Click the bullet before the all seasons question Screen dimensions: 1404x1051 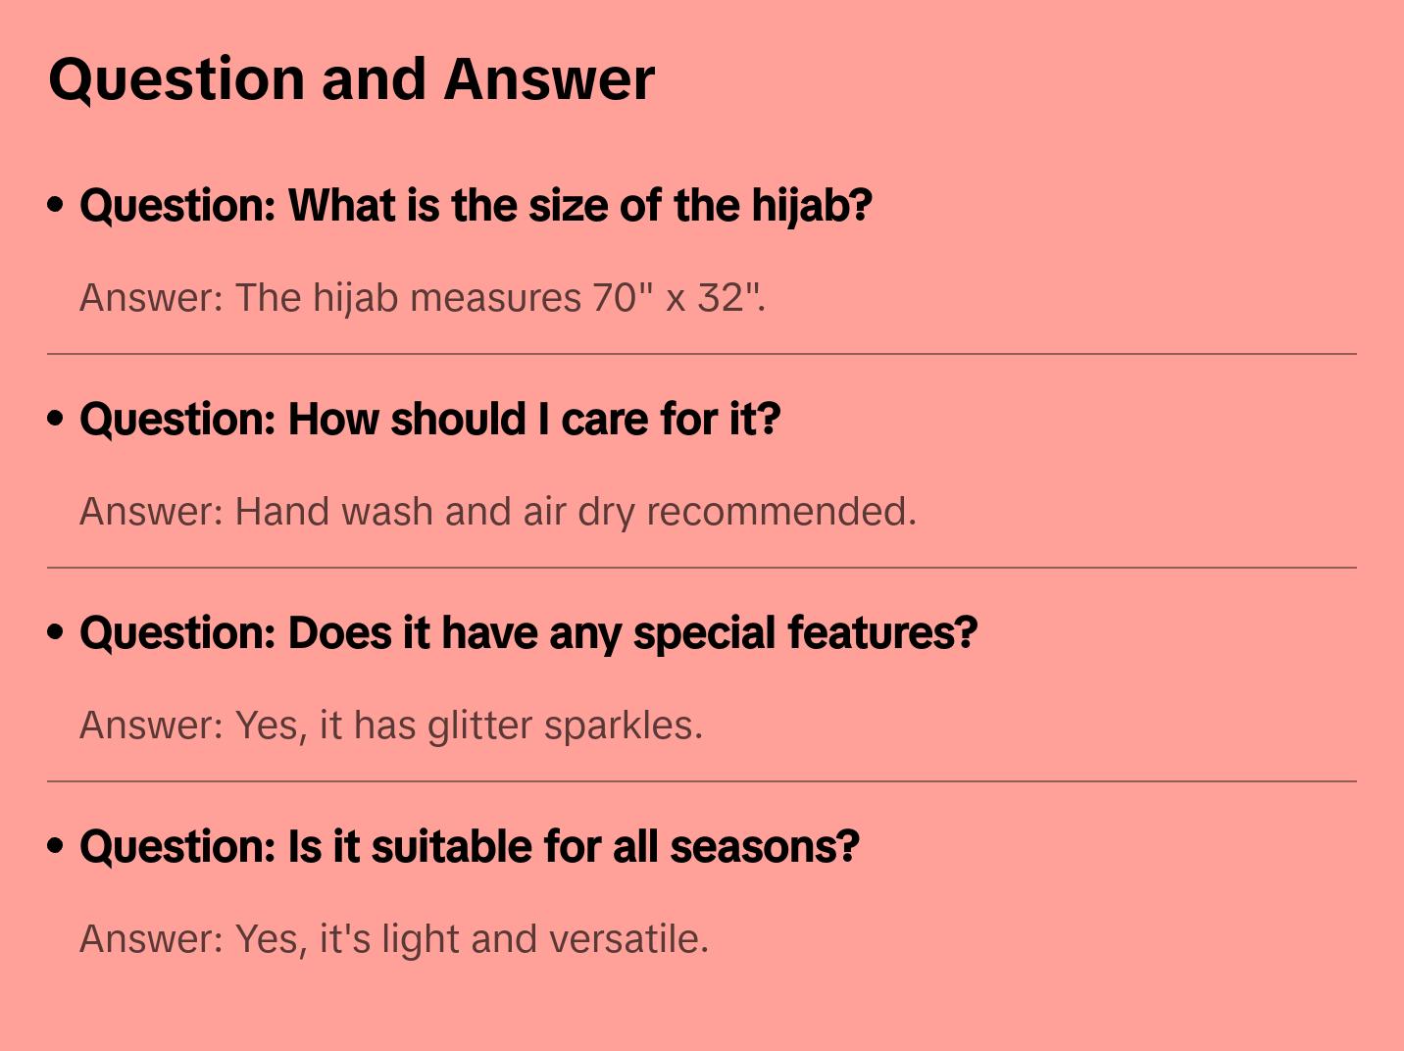pyautogui.click(x=56, y=846)
